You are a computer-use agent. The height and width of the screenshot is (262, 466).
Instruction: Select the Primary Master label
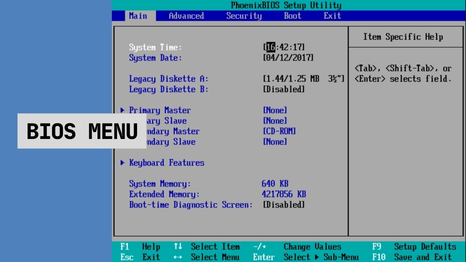pyautogui.click(x=160, y=110)
